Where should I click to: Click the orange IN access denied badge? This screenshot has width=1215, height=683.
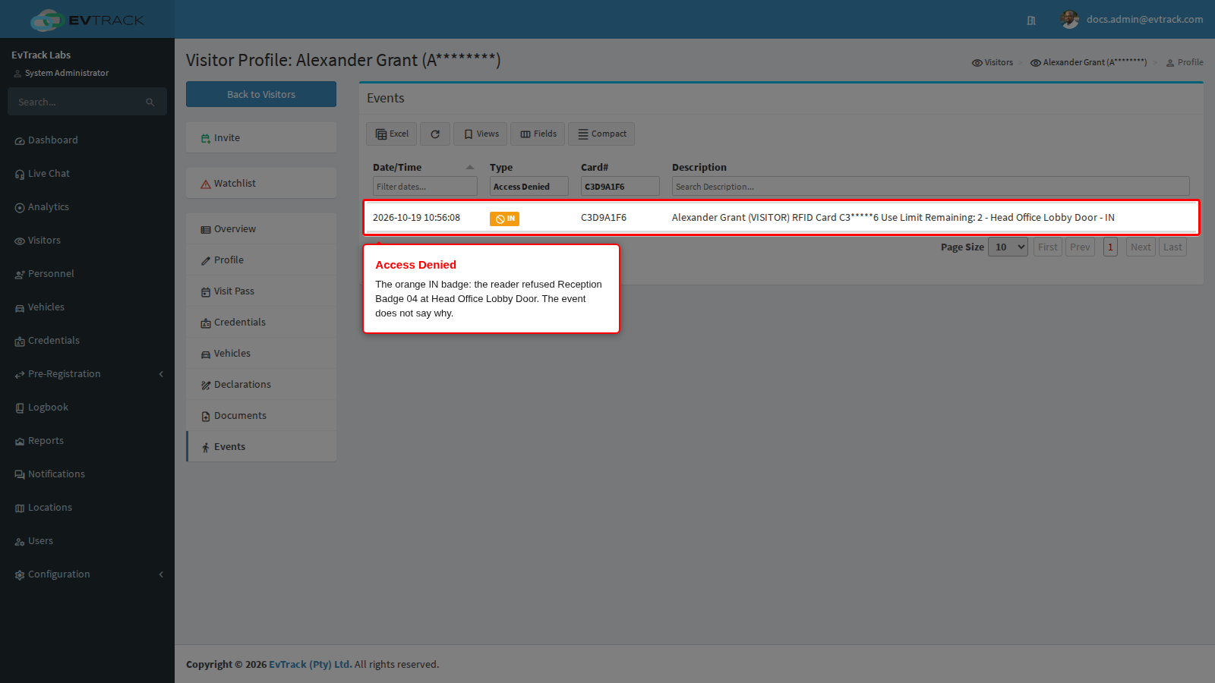tap(504, 219)
